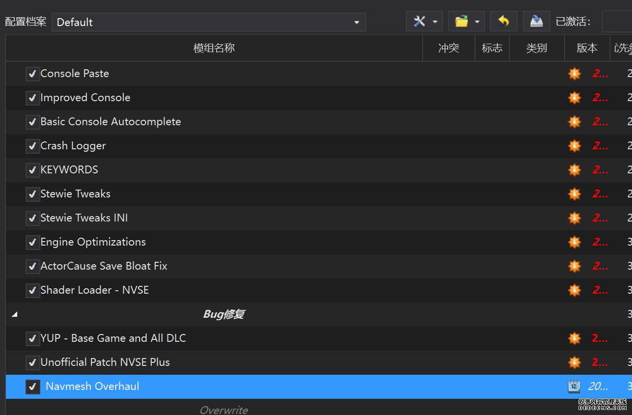Click the calendar version icon for Navmesh Overhaul
Image resolution: width=632 pixels, height=415 pixels.
[574, 387]
